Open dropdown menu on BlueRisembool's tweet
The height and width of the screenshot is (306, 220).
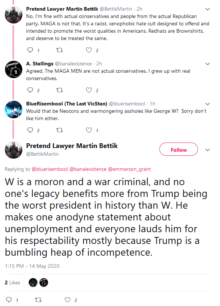coord(208,104)
